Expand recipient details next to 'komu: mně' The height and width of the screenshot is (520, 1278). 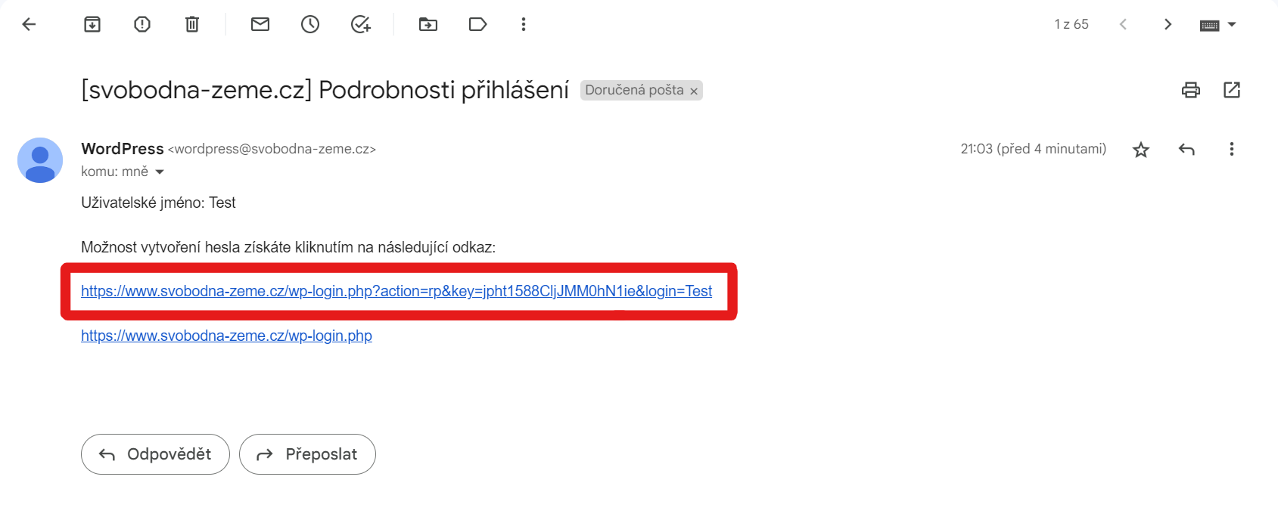(x=160, y=172)
